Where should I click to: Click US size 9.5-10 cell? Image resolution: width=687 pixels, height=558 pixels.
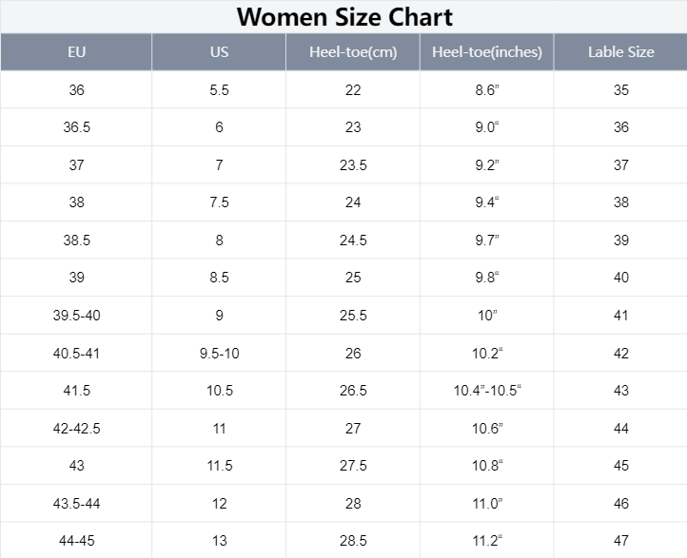tap(219, 354)
